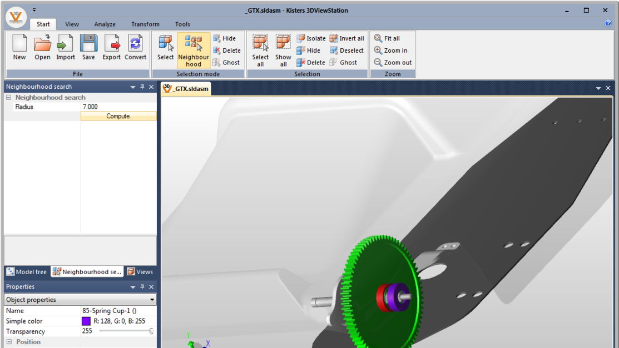Open a file with the Open icon
619x348 pixels.
click(x=42, y=47)
